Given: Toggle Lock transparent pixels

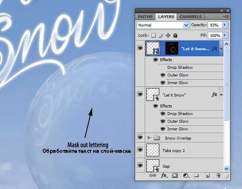Looking at the screenshot, I should [153, 35].
